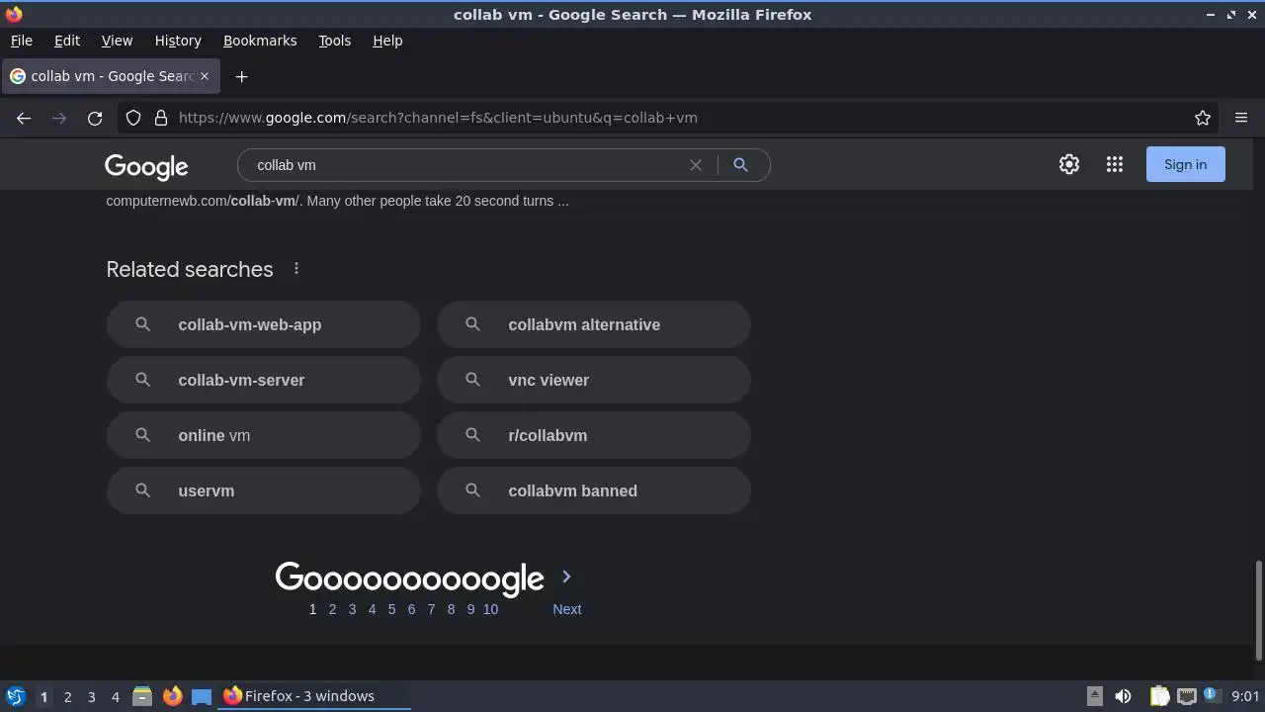Image resolution: width=1265 pixels, height=712 pixels.
Task: Launch file manager from the taskbar
Action: (x=142, y=696)
